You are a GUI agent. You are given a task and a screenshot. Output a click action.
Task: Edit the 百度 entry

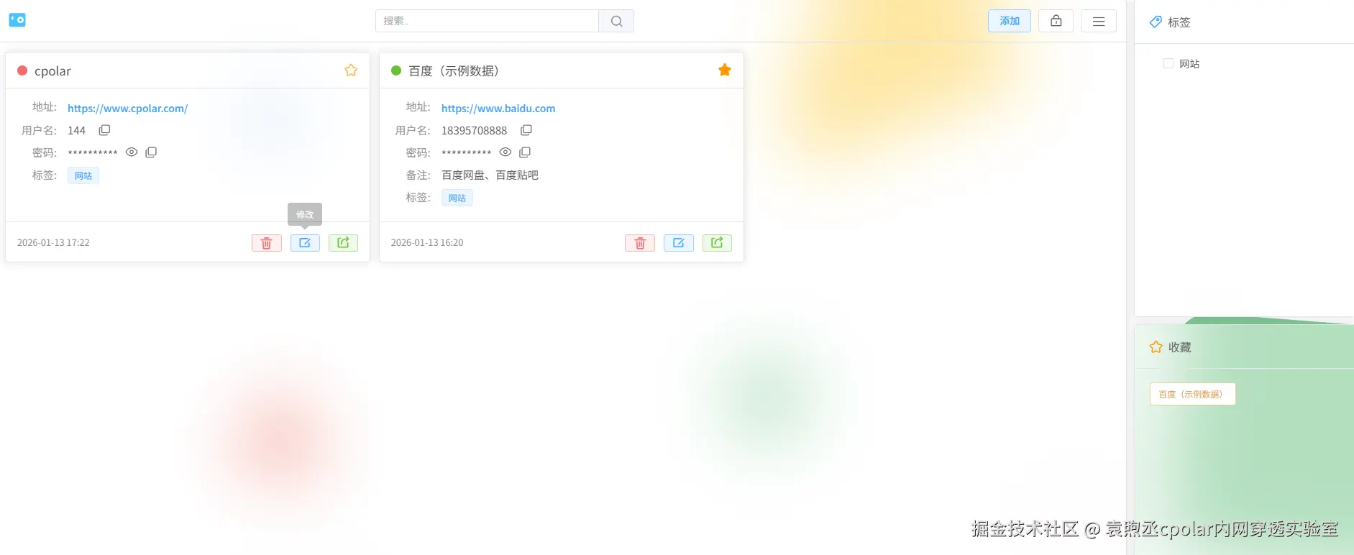pos(679,243)
